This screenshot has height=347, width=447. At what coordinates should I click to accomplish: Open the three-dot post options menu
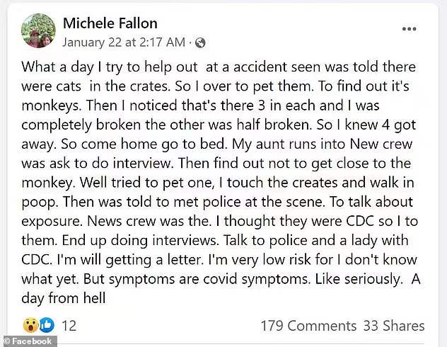[x=410, y=29]
